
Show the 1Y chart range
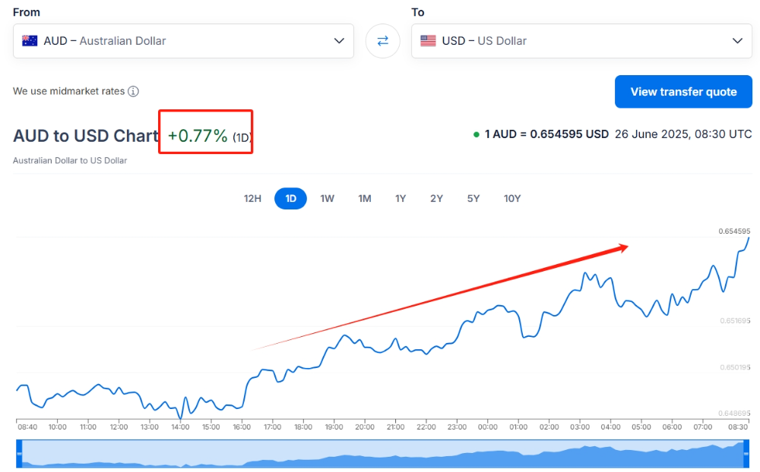(401, 199)
